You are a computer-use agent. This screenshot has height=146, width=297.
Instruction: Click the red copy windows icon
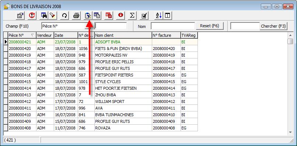pos(109,15)
